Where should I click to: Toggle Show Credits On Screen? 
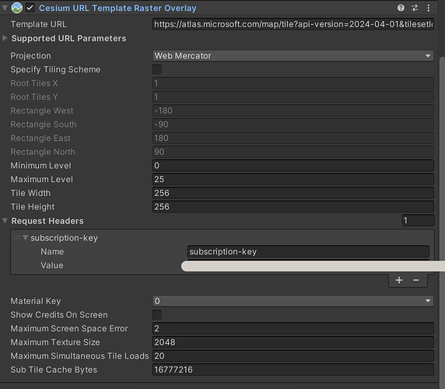tap(156, 314)
